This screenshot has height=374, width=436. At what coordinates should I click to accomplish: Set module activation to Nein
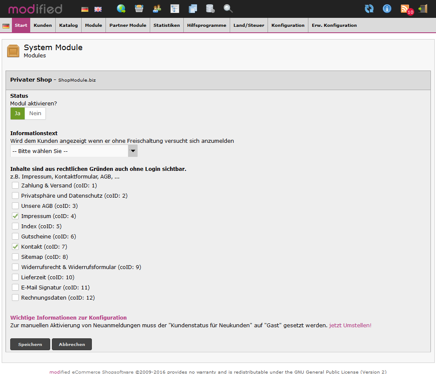tap(35, 113)
